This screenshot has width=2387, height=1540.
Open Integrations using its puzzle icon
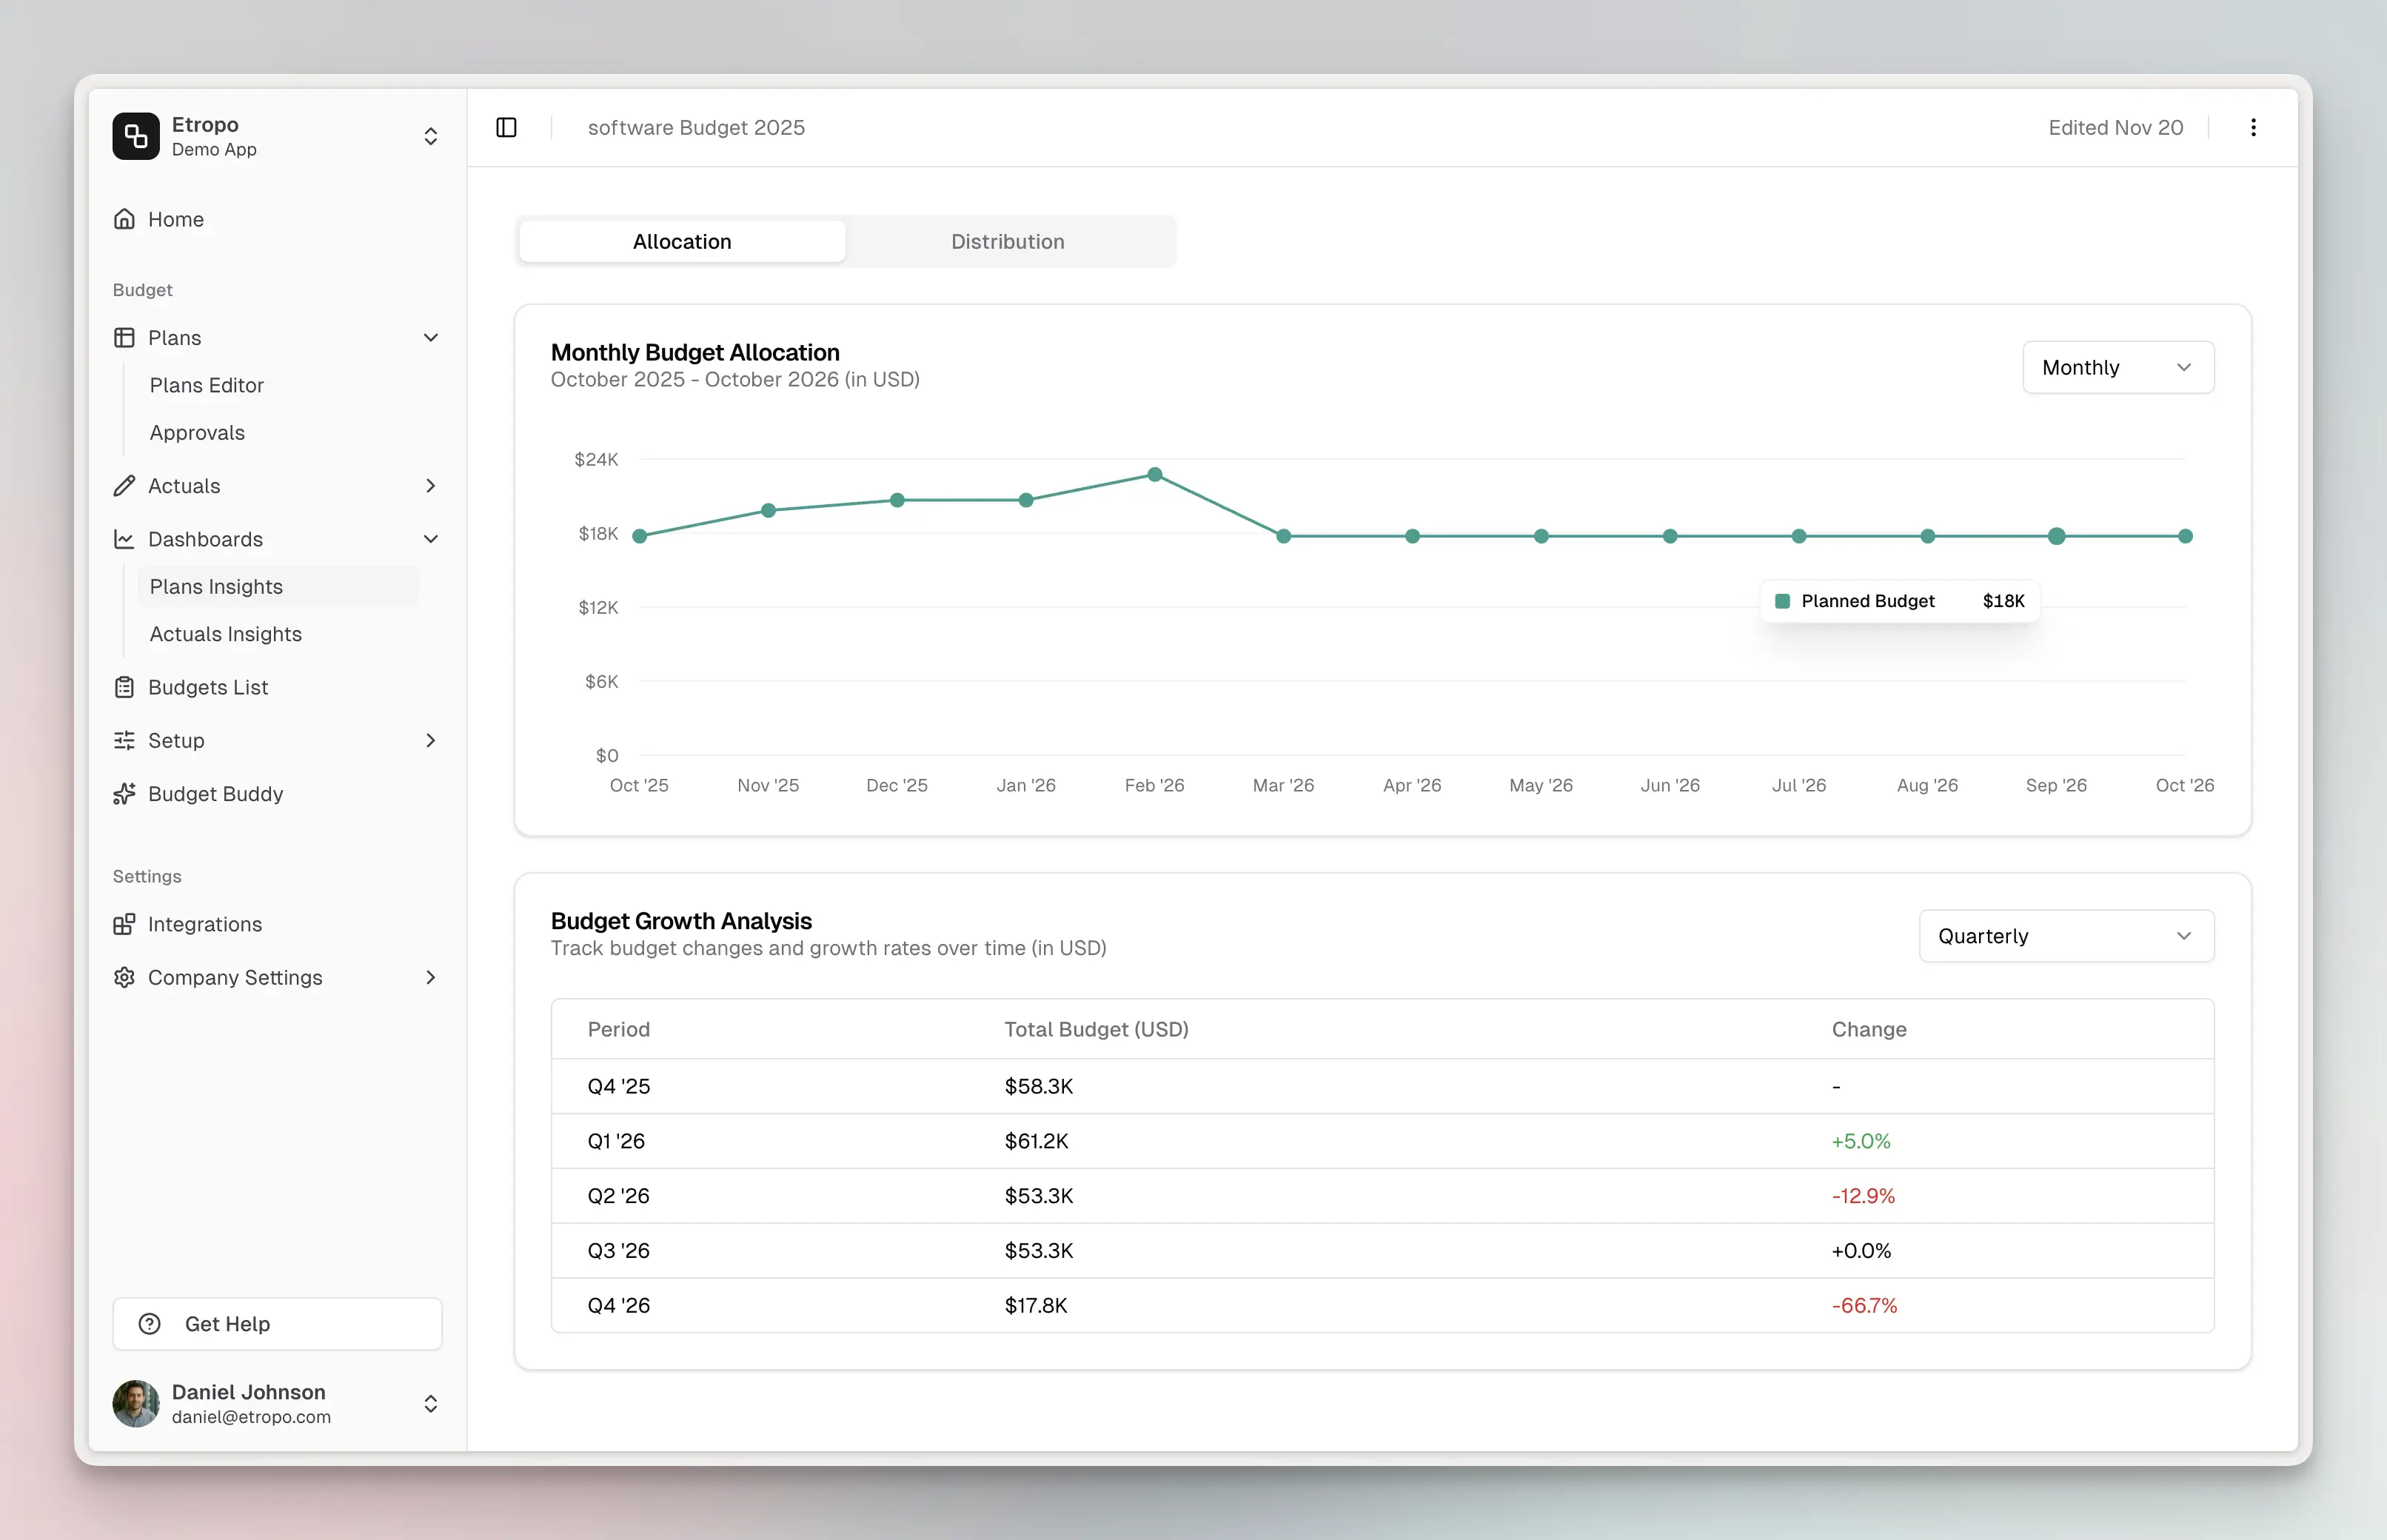[124, 924]
